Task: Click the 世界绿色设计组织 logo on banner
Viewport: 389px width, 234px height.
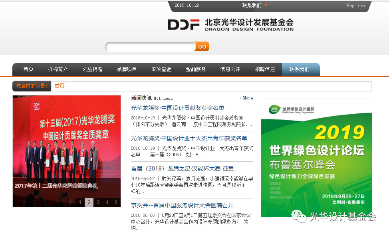Action: pos(292,109)
